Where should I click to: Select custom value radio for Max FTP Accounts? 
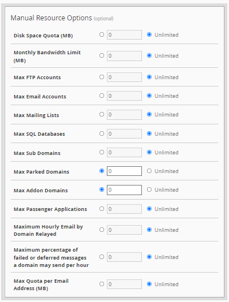[102, 77]
